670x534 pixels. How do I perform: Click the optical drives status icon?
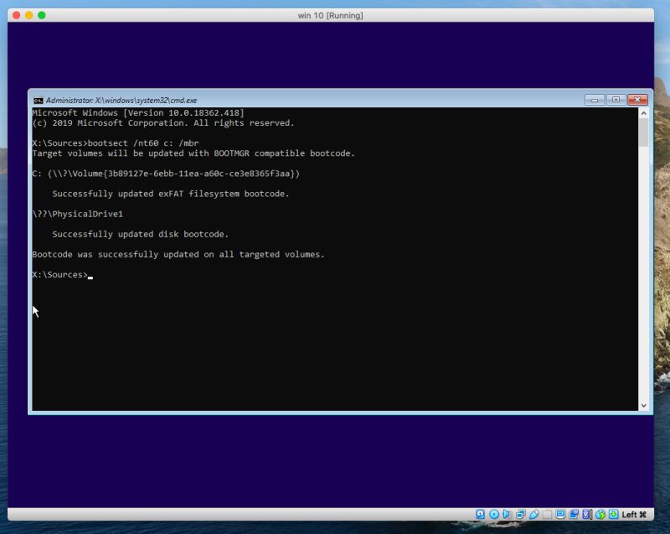point(494,513)
